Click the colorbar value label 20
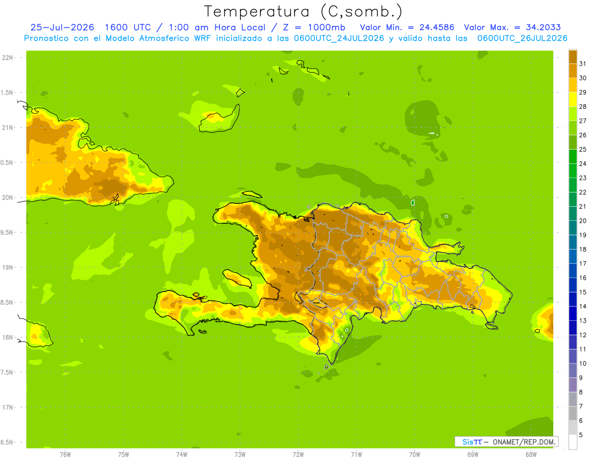Image resolution: width=596 pixels, height=461 pixels. pyautogui.click(x=583, y=221)
